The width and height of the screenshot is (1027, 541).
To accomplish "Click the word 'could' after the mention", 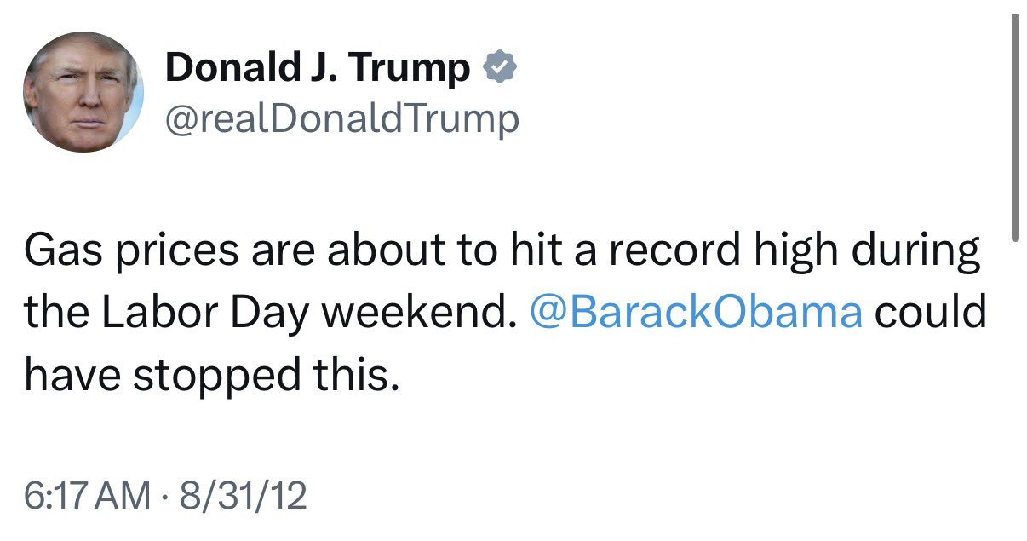I will tap(930, 313).
